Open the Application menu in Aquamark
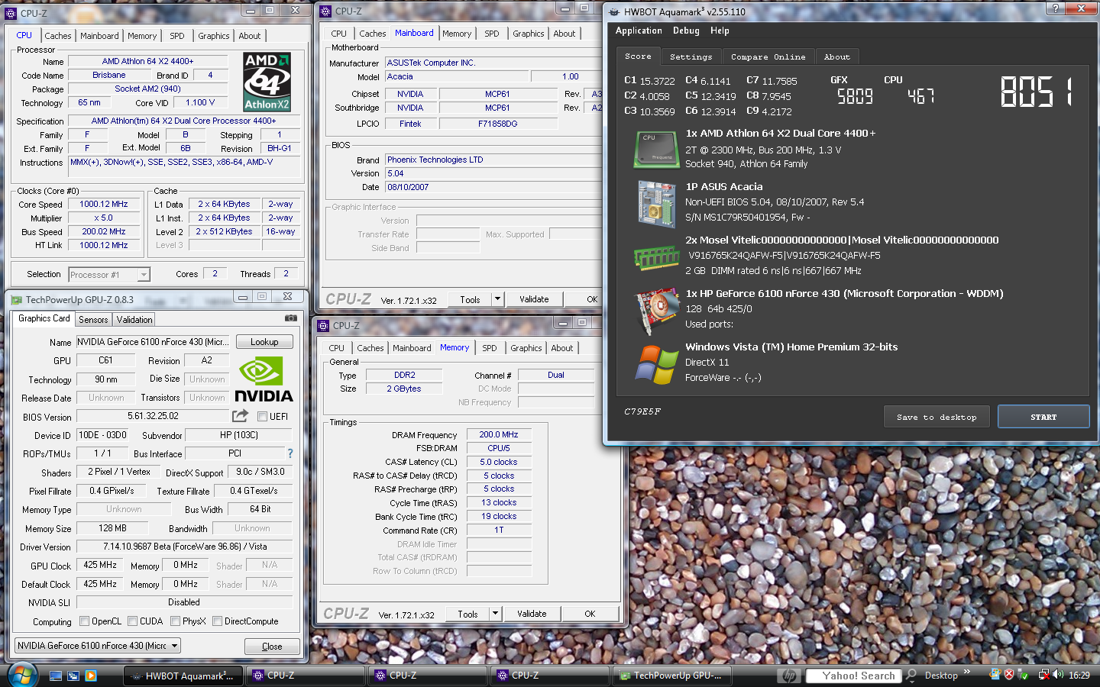1100x687 pixels. click(x=639, y=31)
